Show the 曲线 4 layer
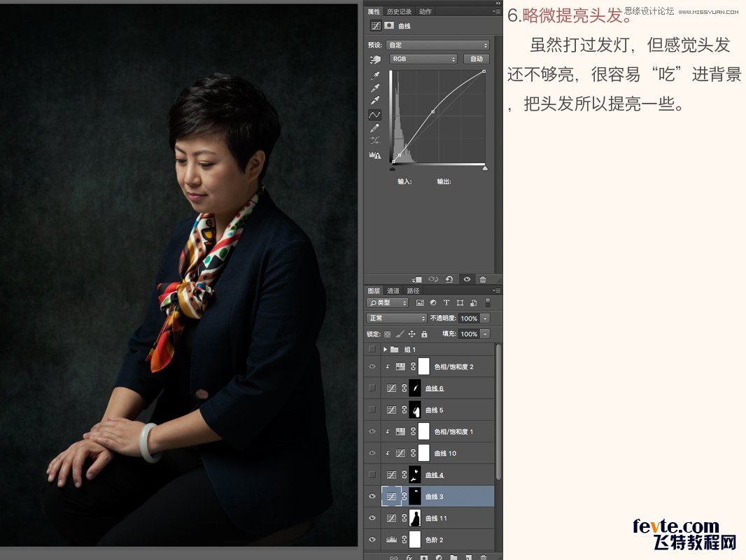Image resolution: width=746 pixels, height=560 pixels. (372, 475)
